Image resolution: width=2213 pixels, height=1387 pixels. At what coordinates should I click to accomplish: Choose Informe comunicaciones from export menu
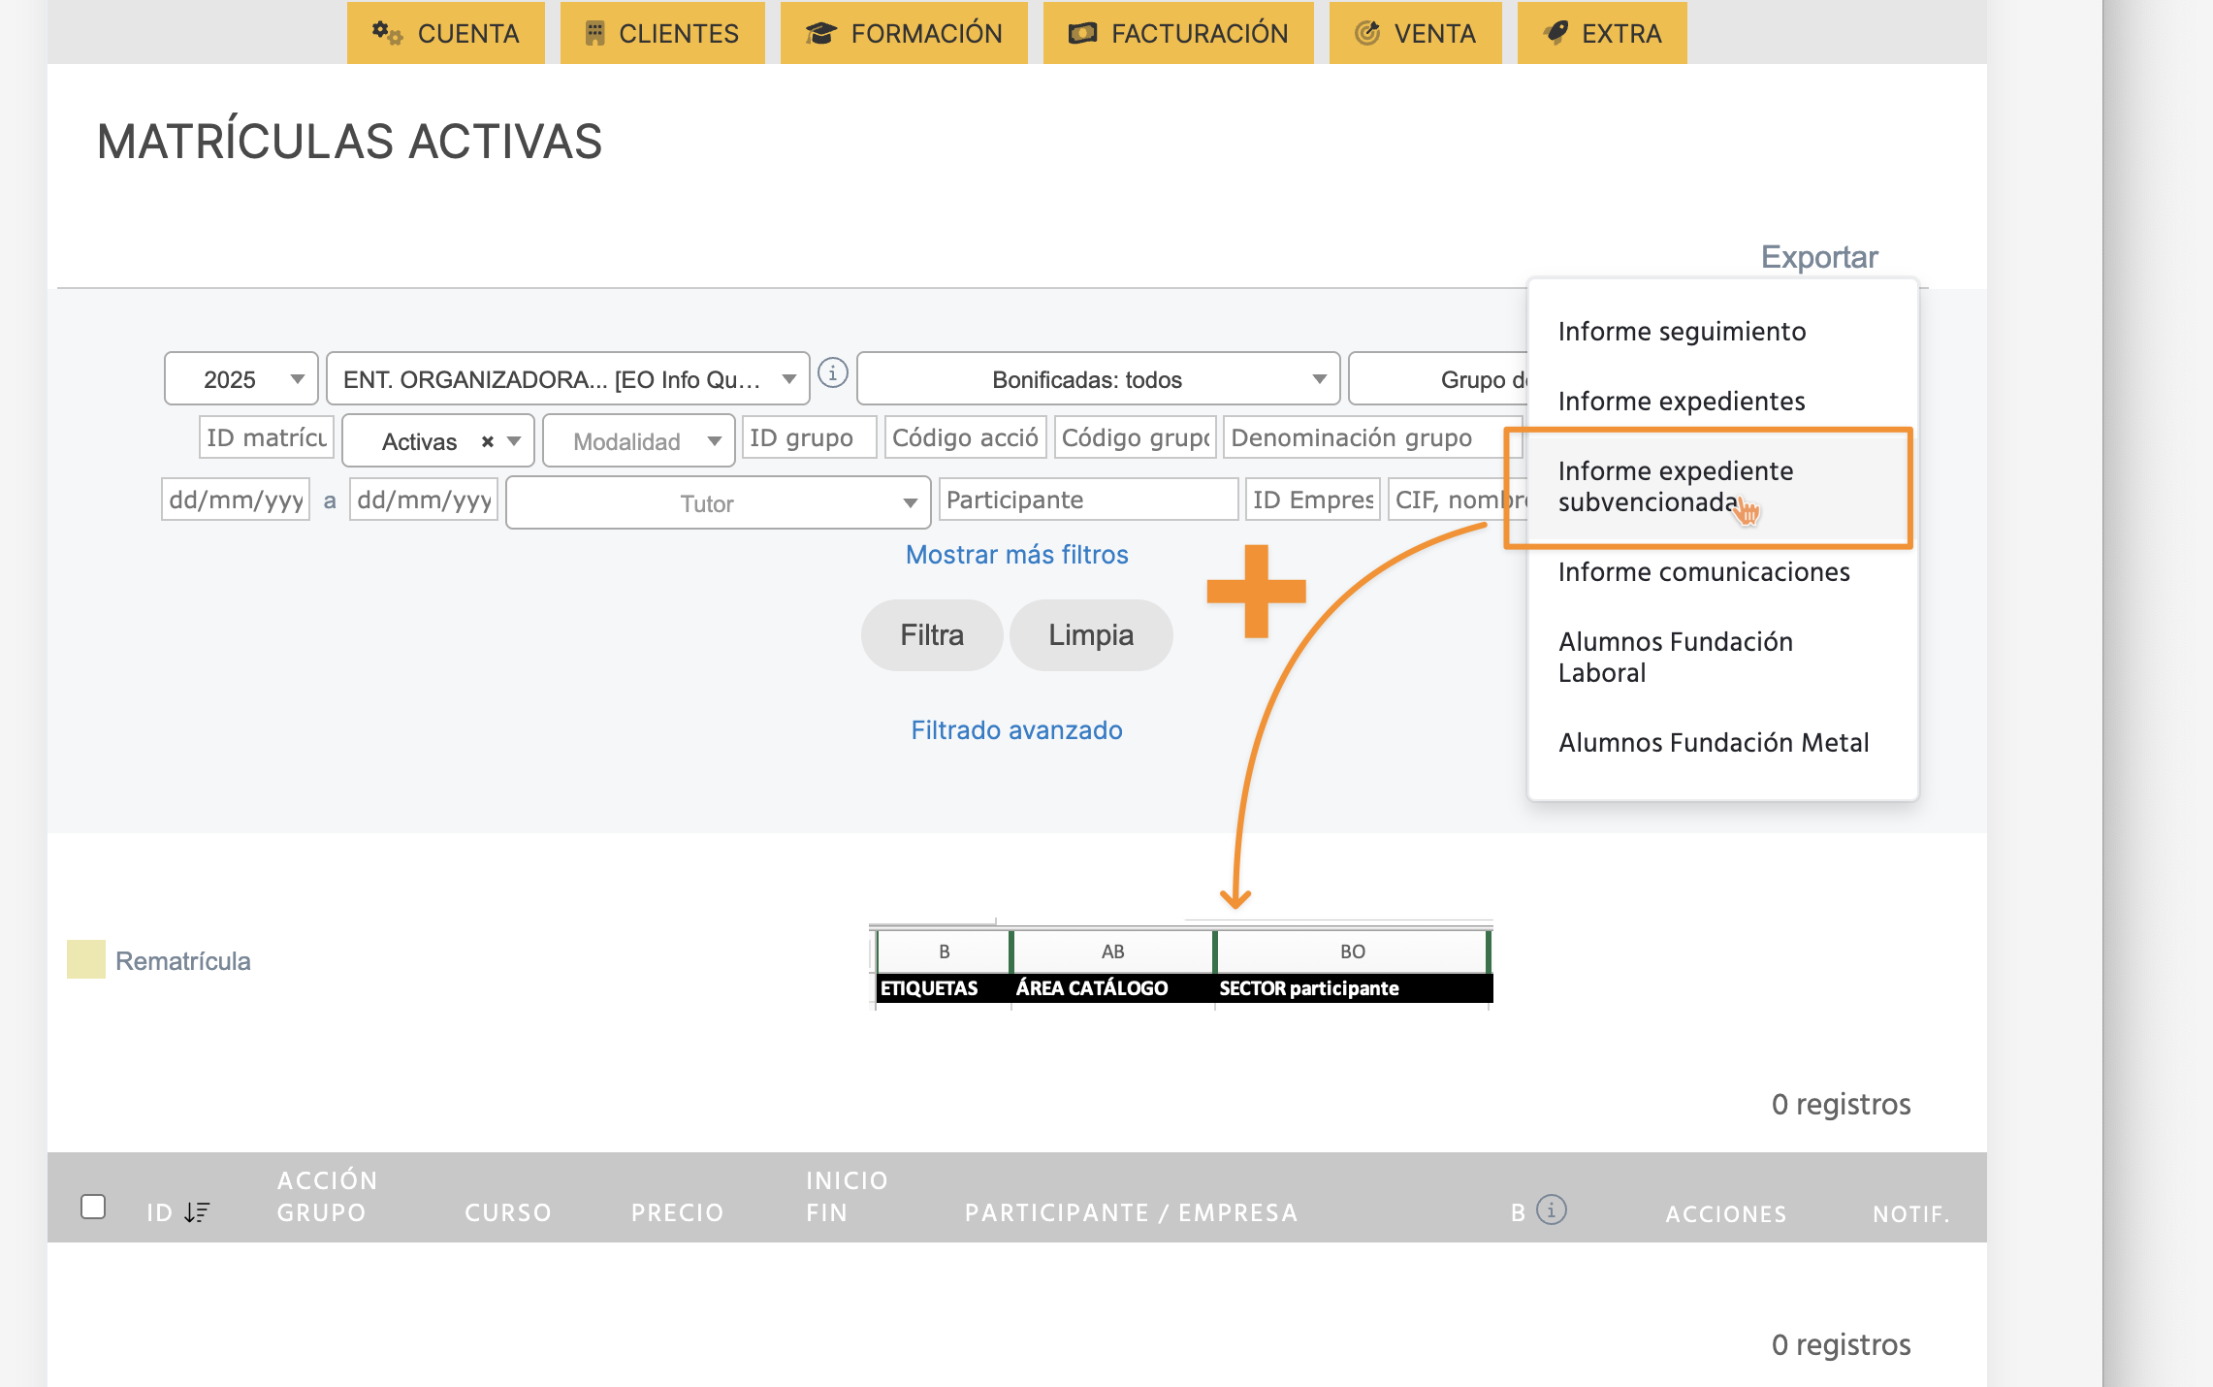point(1703,572)
